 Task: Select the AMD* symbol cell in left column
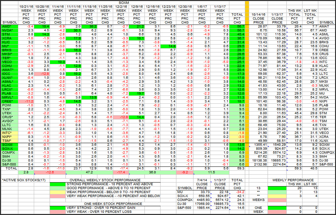click(x=9, y=27)
